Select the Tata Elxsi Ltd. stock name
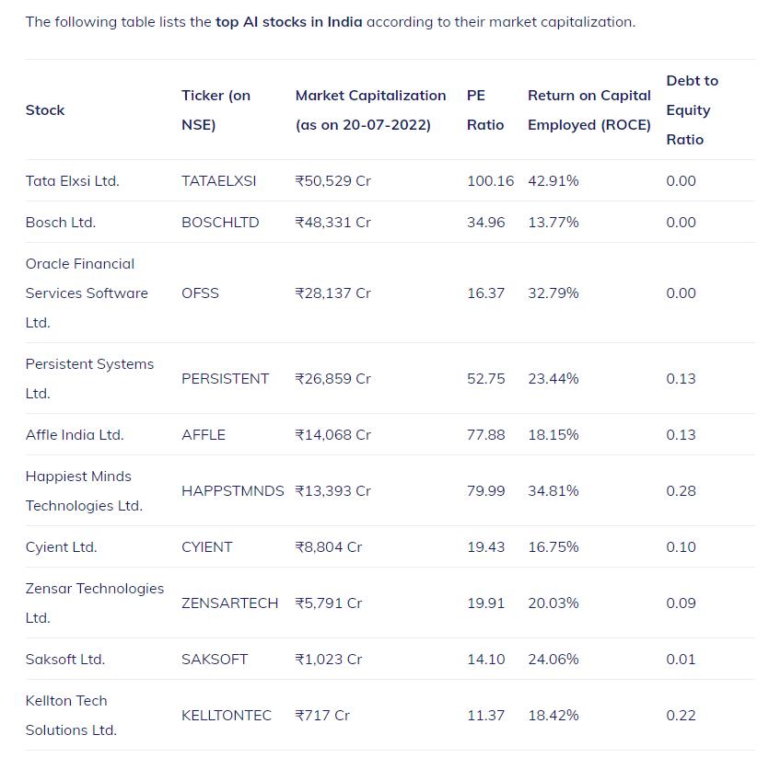The width and height of the screenshot is (769, 758). click(73, 181)
